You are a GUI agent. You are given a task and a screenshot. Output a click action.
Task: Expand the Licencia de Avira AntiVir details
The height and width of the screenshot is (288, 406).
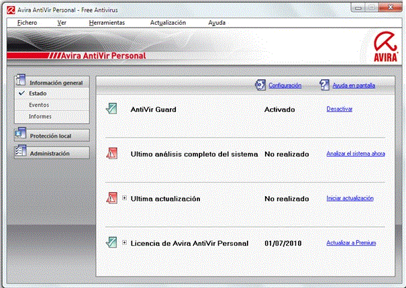click(125, 242)
